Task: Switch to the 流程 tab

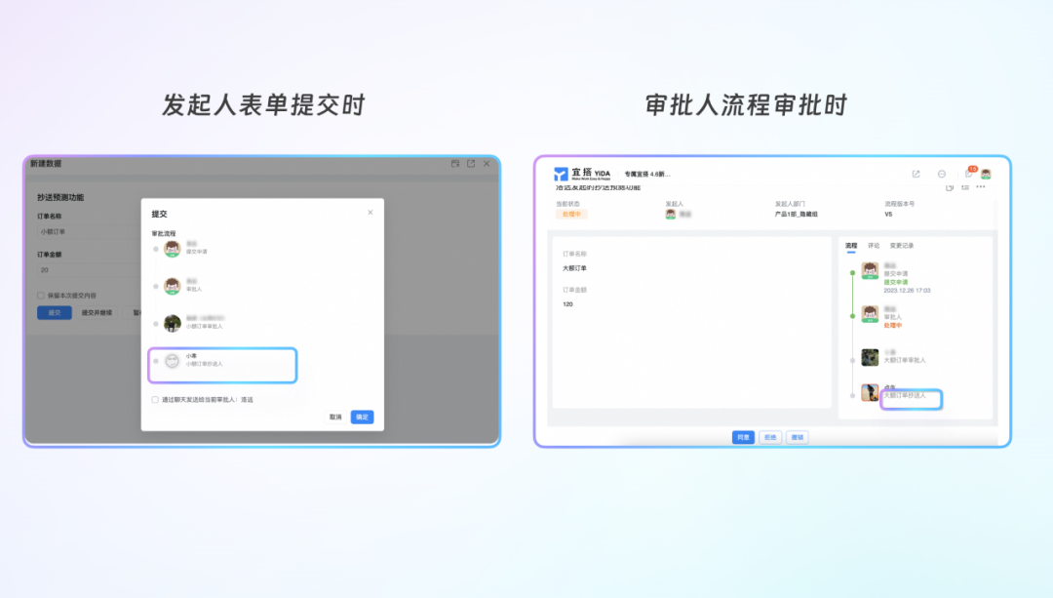Action: pos(851,246)
